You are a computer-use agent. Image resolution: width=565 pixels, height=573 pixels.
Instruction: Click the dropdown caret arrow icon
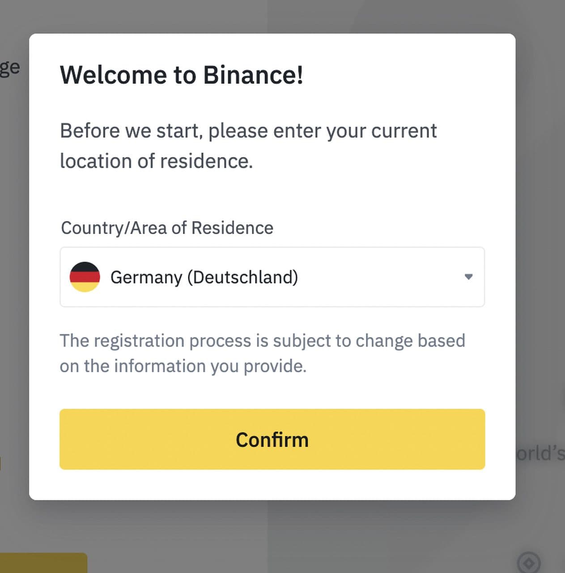[468, 277]
